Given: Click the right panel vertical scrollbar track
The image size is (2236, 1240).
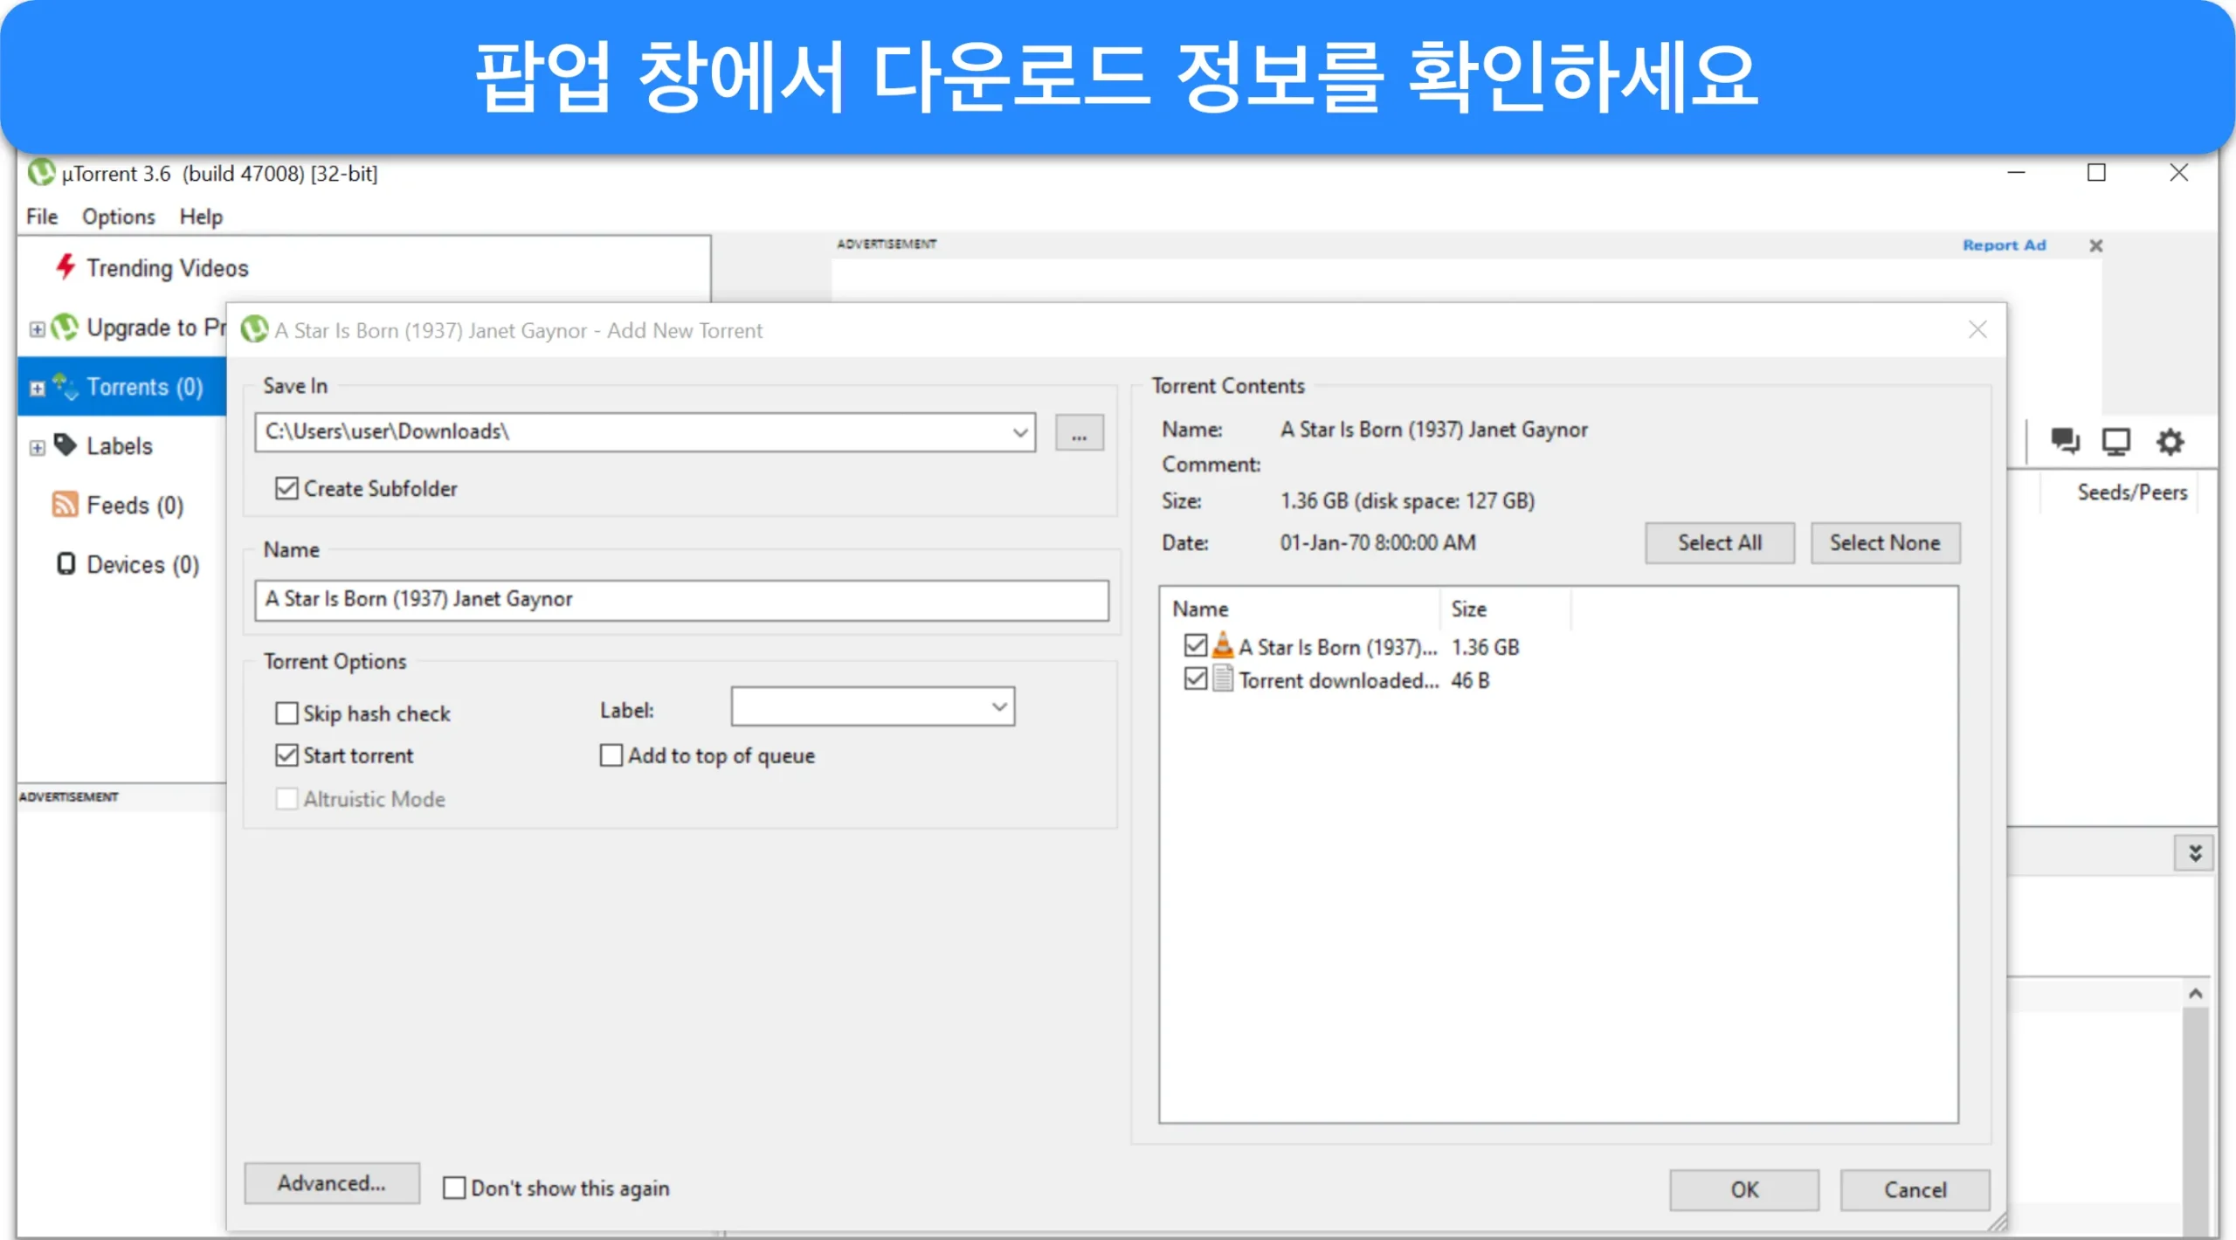Looking at the screenshot, I should pyautogui.click(x=2195, y=1122).
